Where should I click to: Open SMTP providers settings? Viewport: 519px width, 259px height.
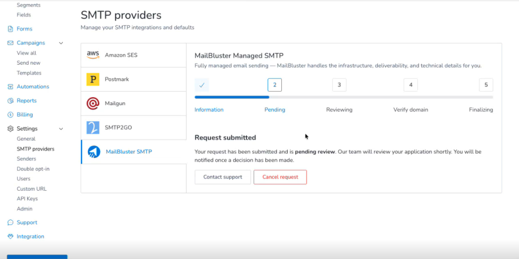[35, 149]
